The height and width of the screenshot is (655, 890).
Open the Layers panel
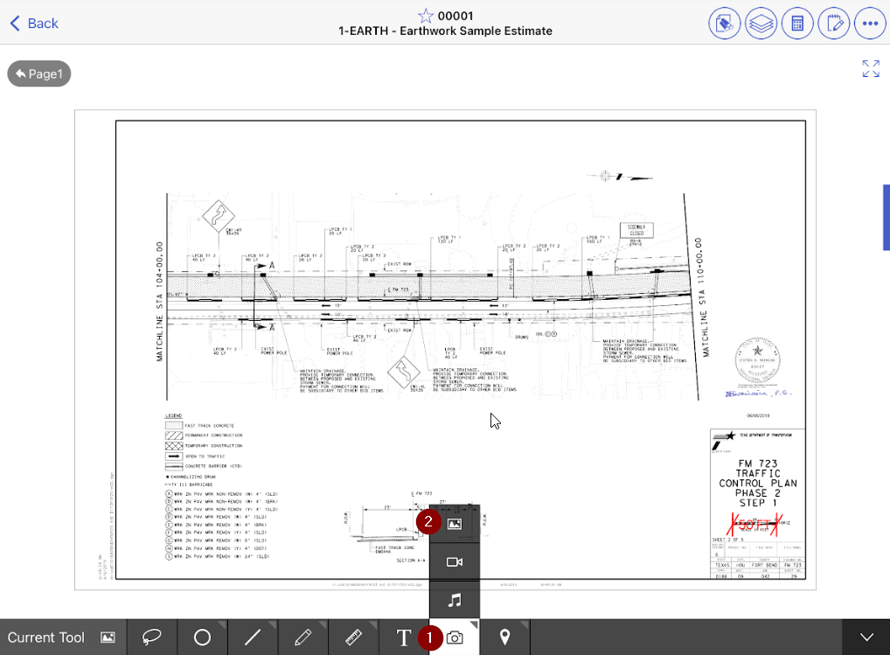pyautogui.click(x=760, y=24)
